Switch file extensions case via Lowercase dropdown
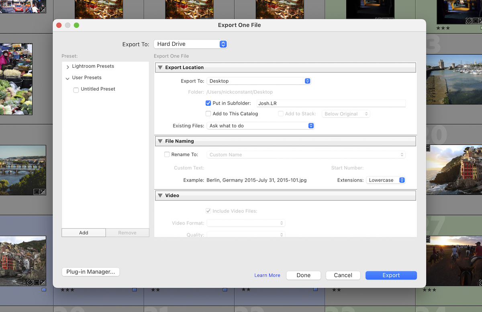Image resolution: width=482 pixels, height=312 pixels. point(386,180)
